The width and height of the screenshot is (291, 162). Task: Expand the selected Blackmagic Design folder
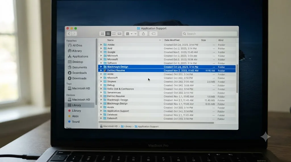101,67
